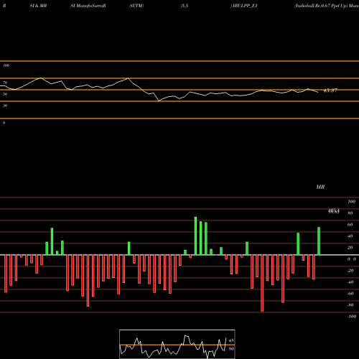This screenshot has height=359, width=359.
Task: Click the MR axis label 40
Action: pos(350,236)
